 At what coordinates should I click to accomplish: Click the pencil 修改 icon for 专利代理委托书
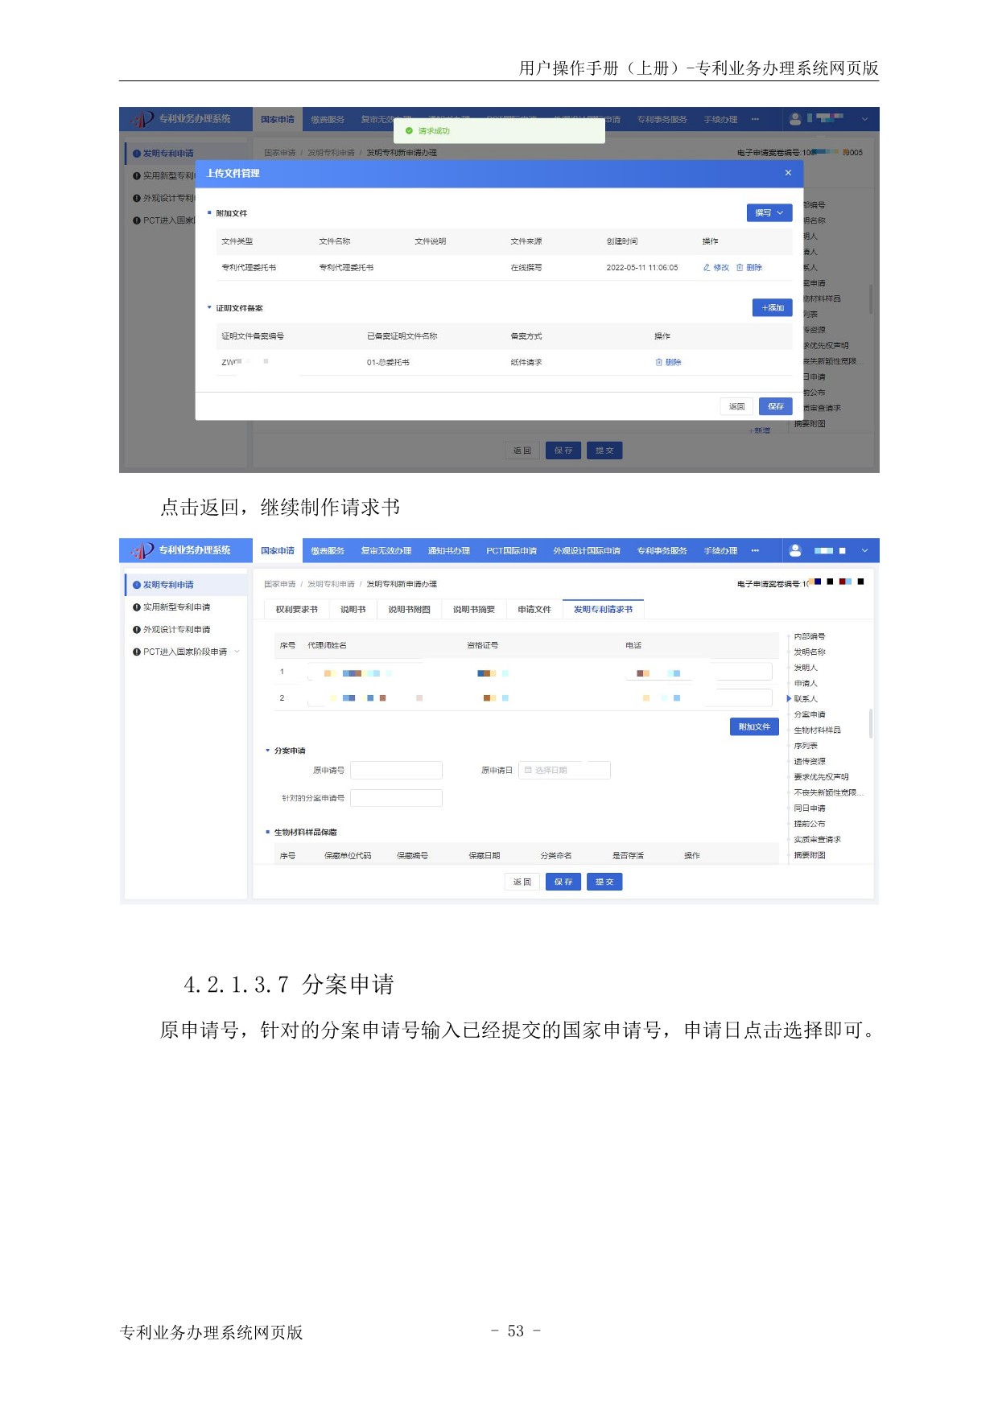[707, 268]
